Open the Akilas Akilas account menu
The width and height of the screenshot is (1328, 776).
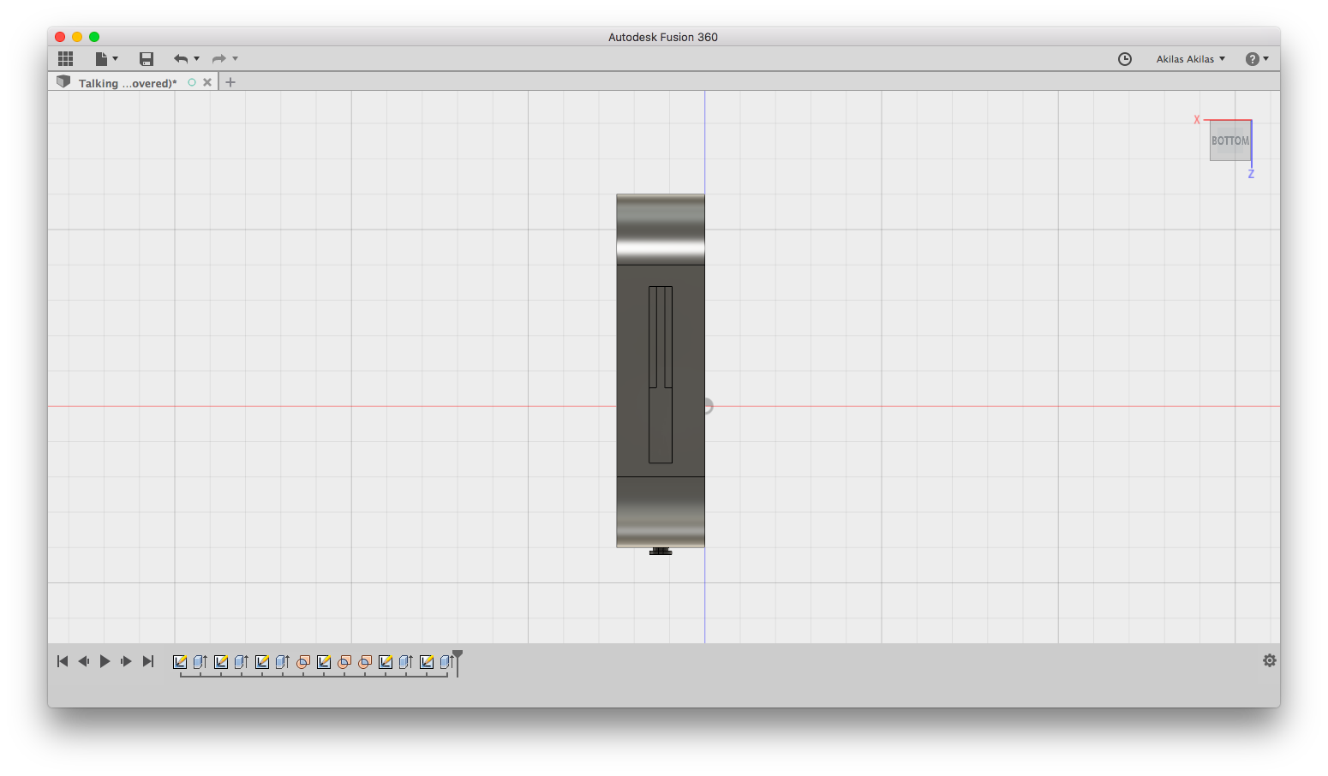coord(1191,59)
